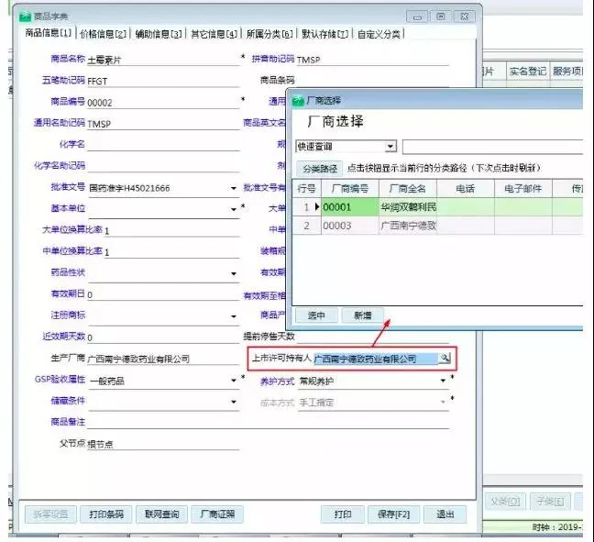Open the 药品性状 dropdown

point(234,273)
